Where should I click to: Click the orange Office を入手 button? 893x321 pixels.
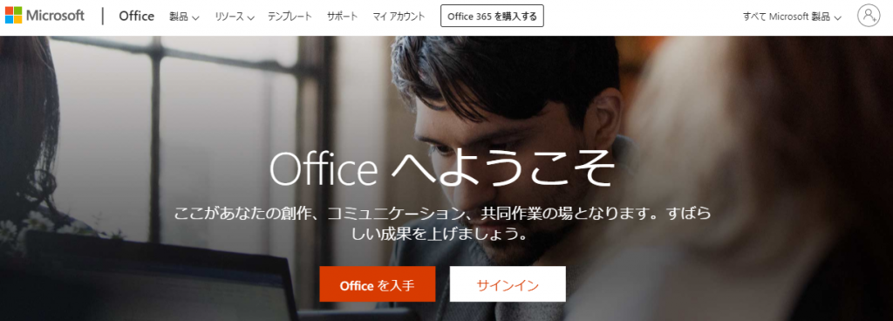[x=377, y=284]
